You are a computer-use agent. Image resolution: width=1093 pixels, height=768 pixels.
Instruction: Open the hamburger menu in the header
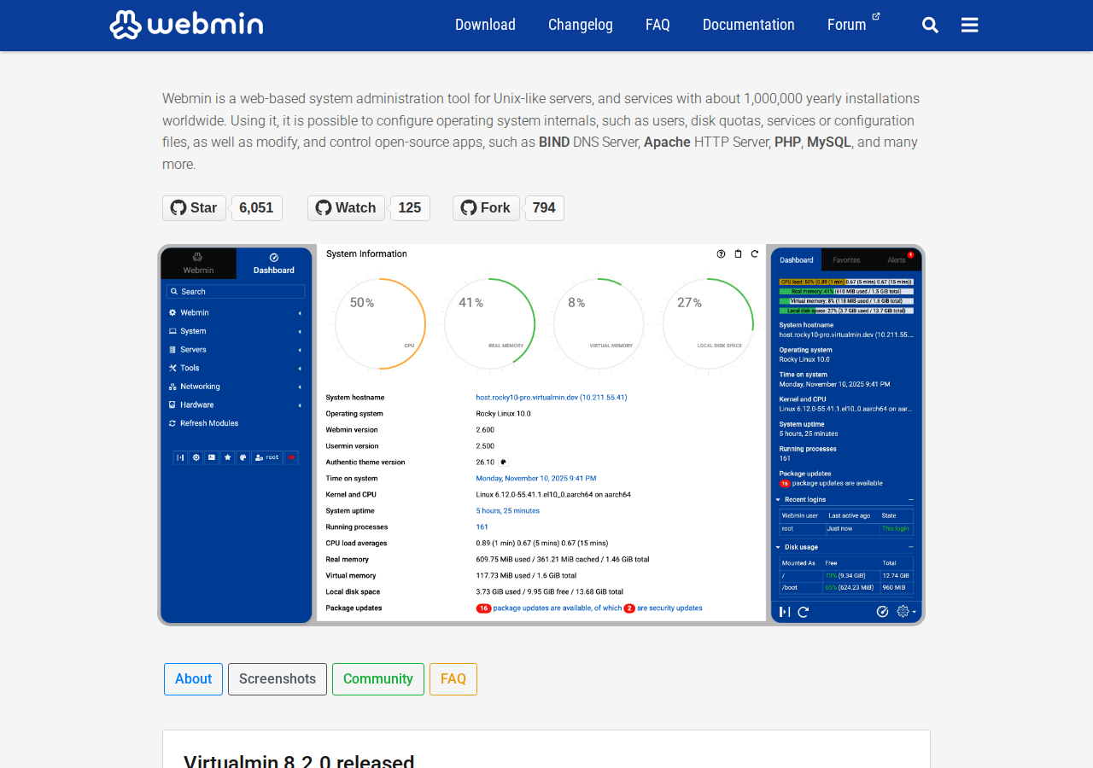(x=969, y=25)
